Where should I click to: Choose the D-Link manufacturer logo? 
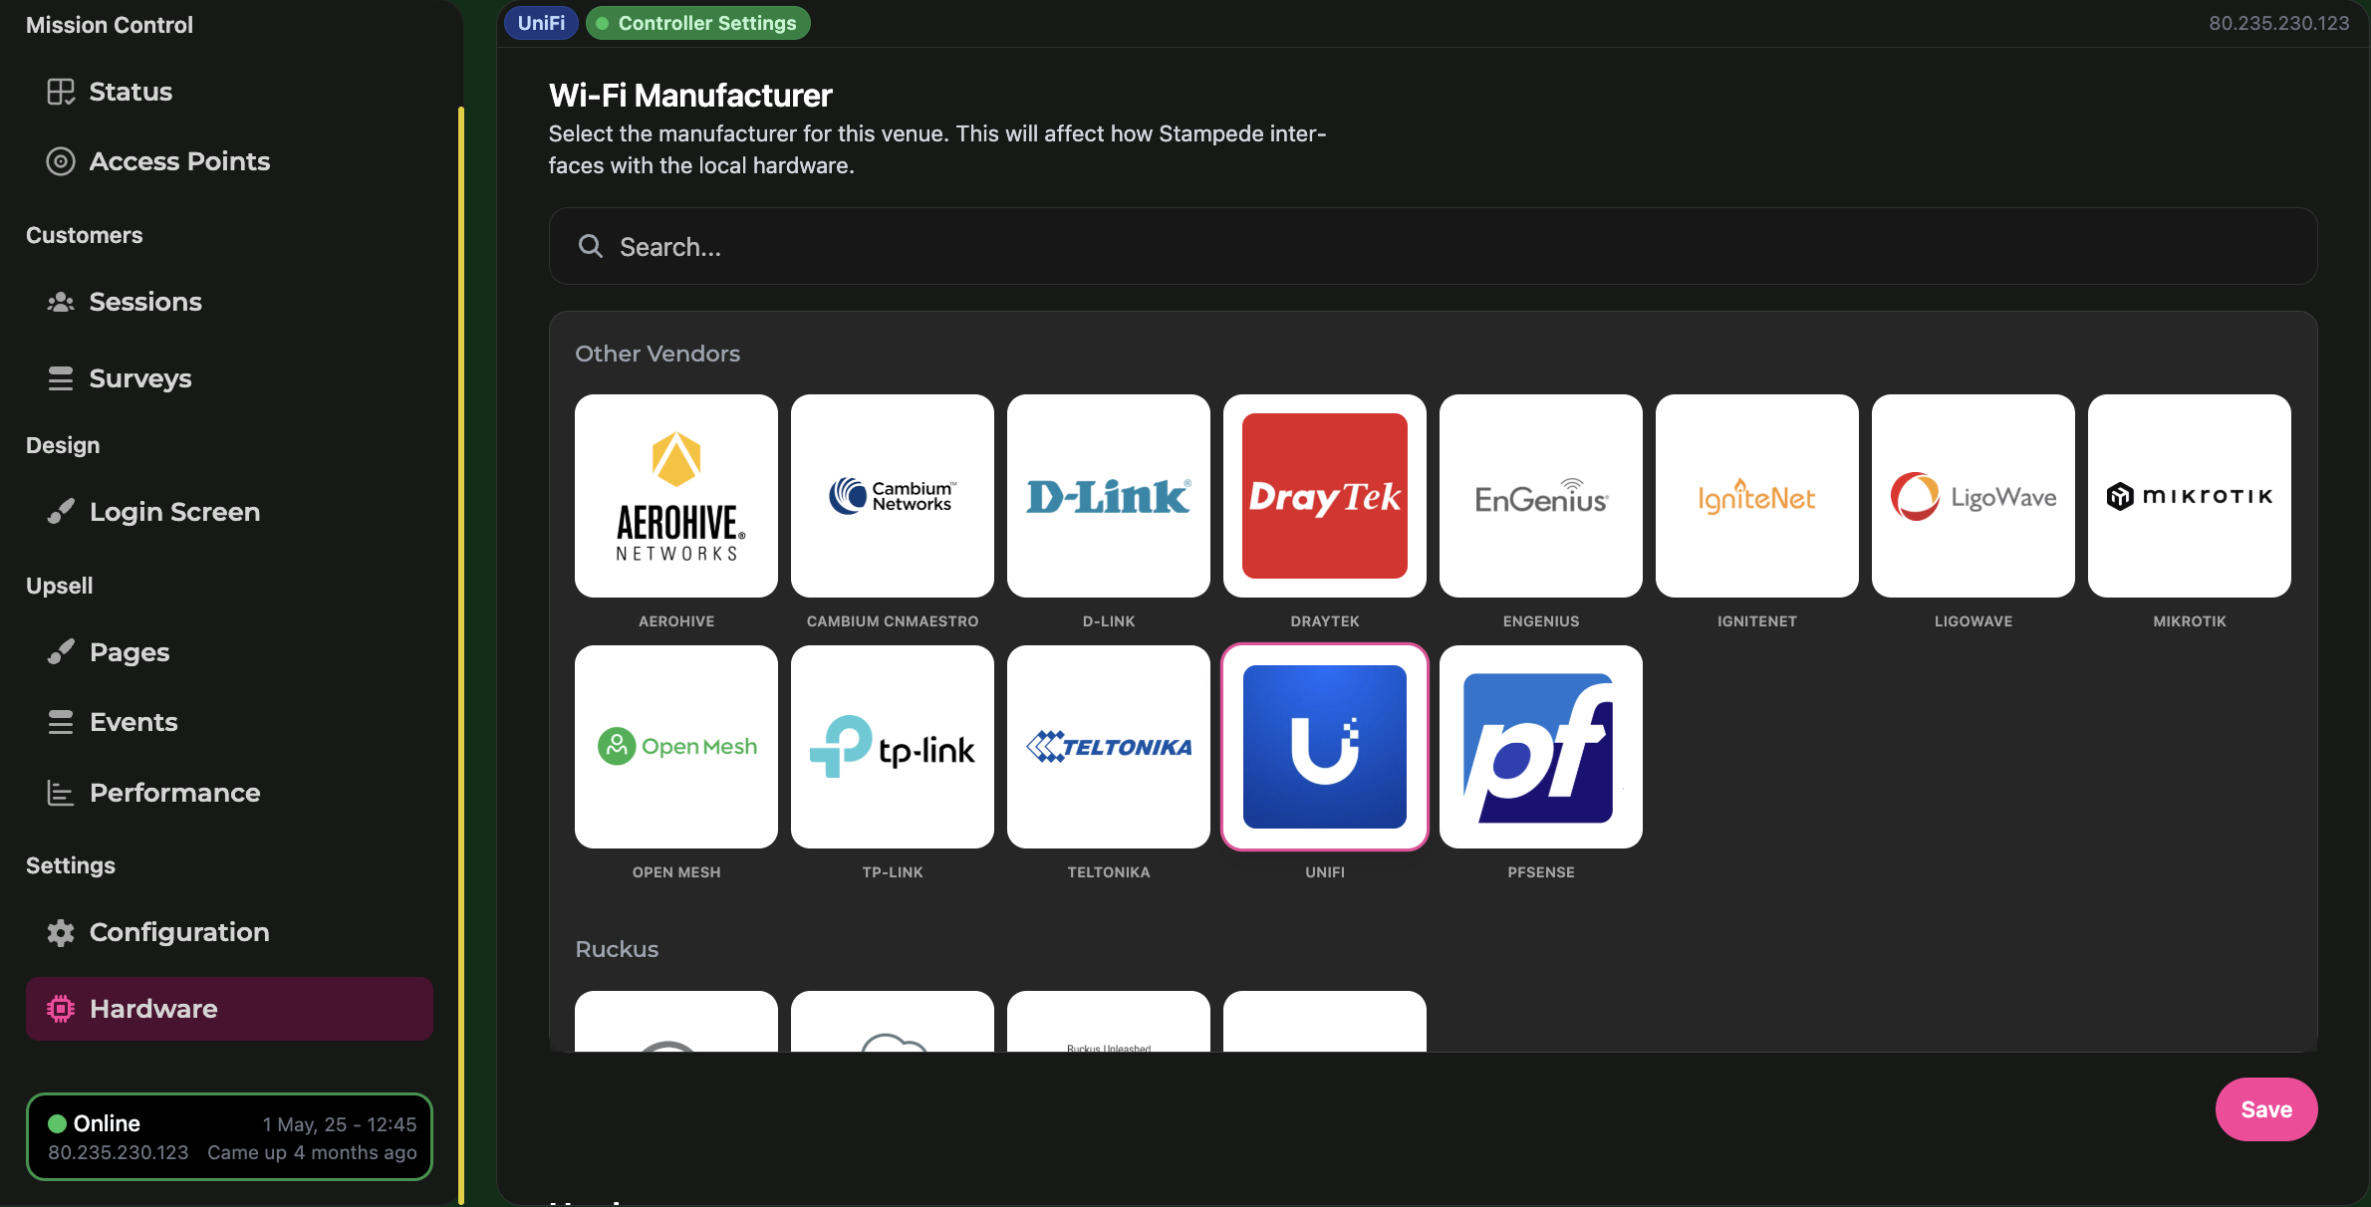(1108, 495)
